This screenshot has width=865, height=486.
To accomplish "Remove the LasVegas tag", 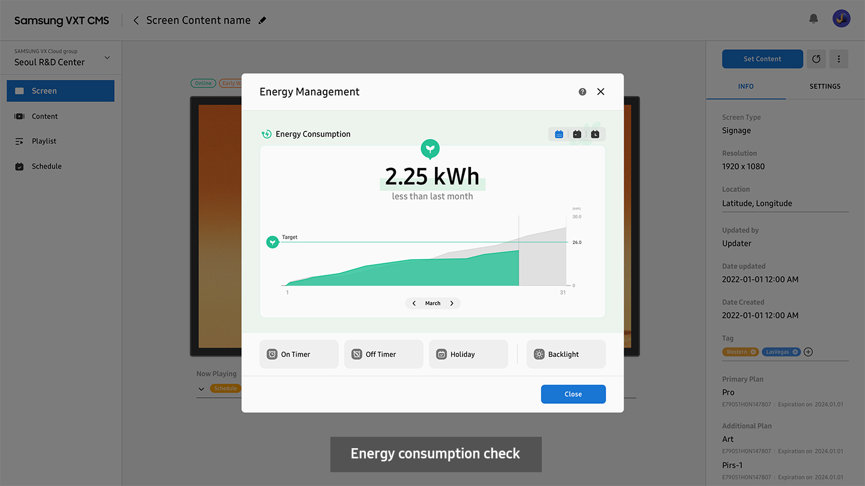I will click(795, 352).
